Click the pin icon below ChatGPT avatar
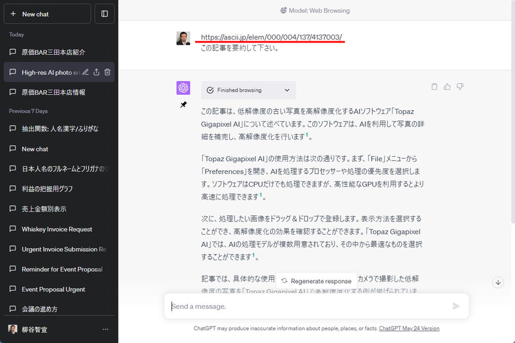 point(183,105)
